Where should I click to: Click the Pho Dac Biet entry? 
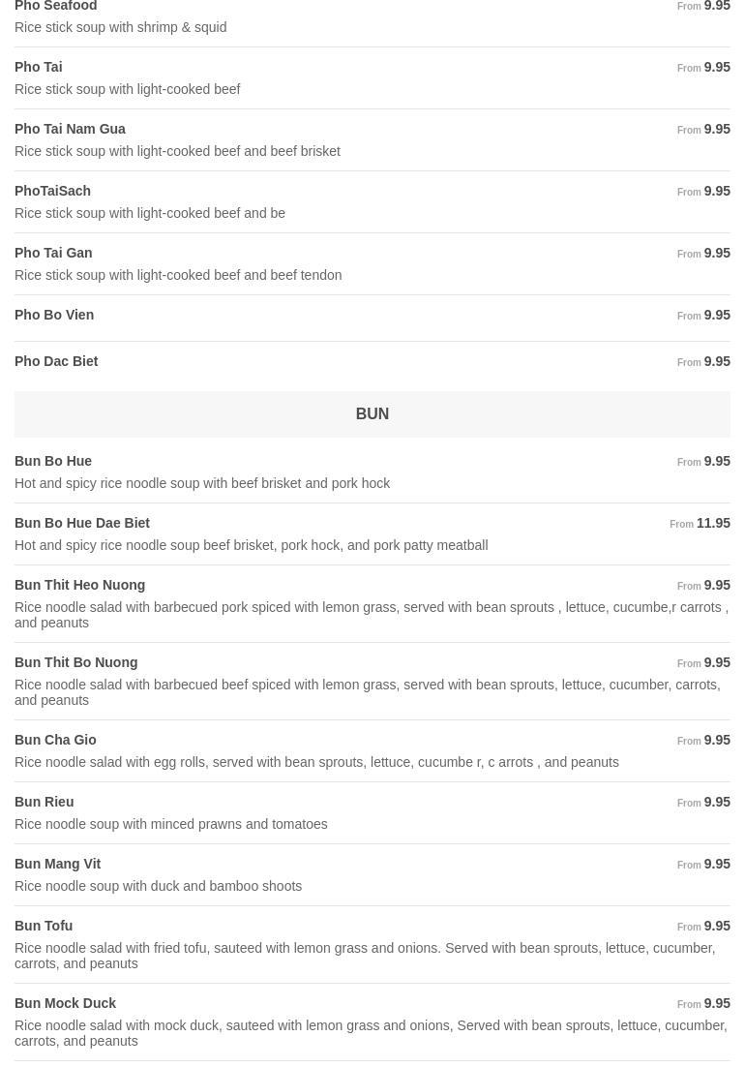coord(56,361)
